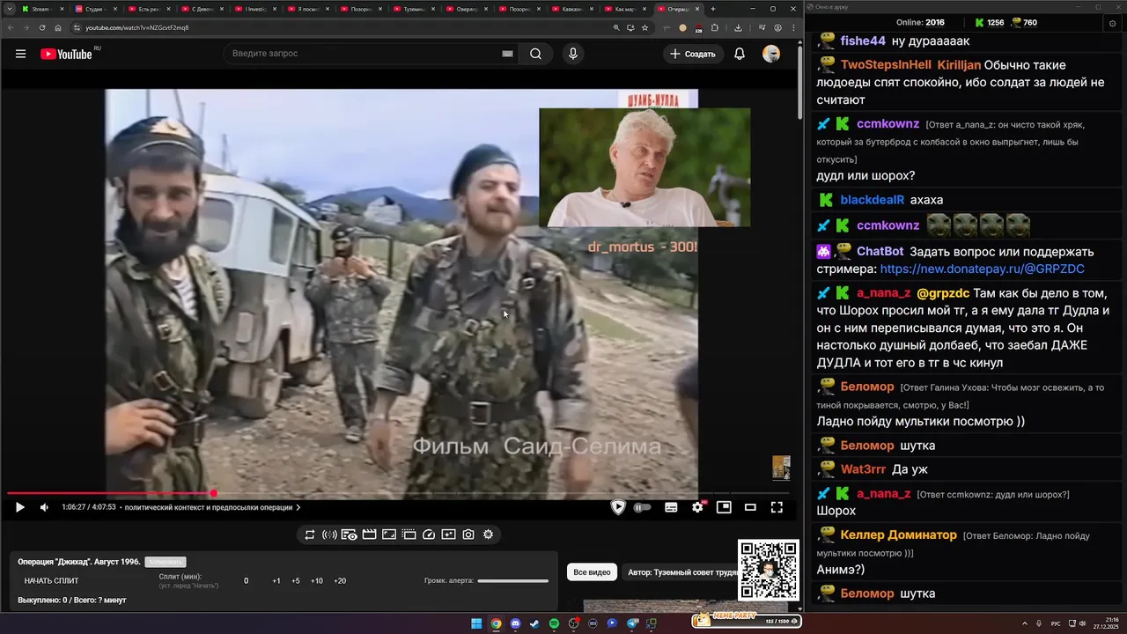Reload the page in browser
The image size is (1127, 634).
(x=42, y=27)
